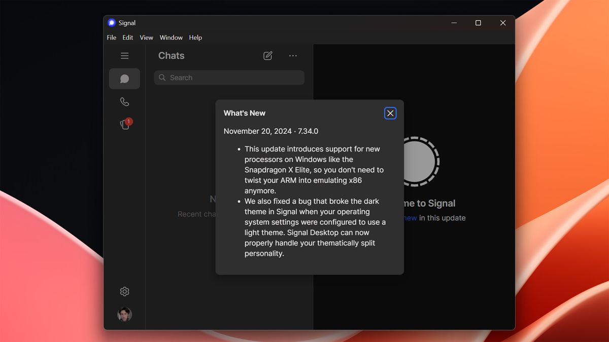The image size is (609, 342).
Task: Open the Help menu
Action: tap(195, 37)
